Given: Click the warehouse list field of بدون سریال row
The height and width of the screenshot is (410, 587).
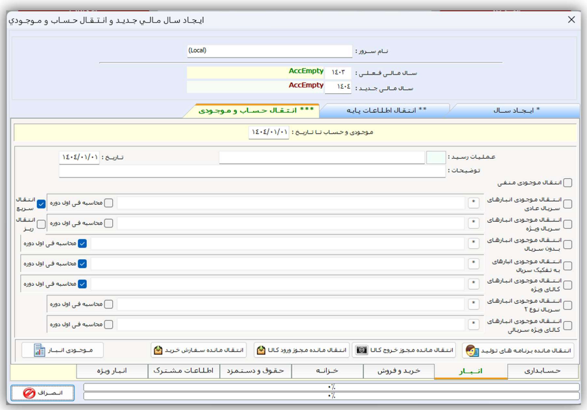Looking at the screenshot, I should pos(278,244).
